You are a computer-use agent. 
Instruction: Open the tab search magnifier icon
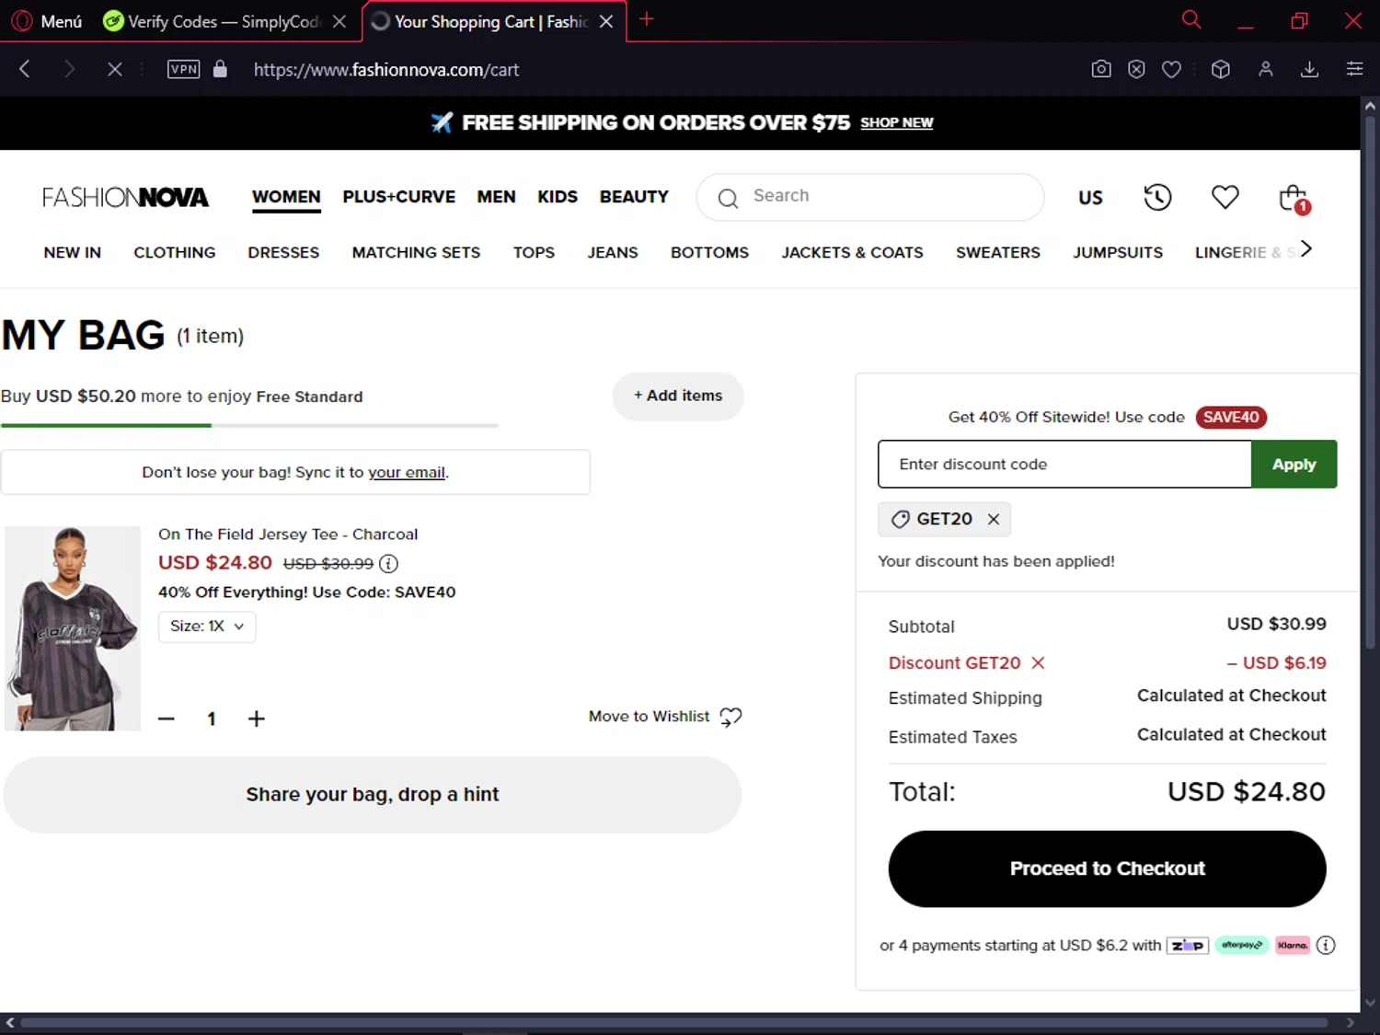[1191, 19]
